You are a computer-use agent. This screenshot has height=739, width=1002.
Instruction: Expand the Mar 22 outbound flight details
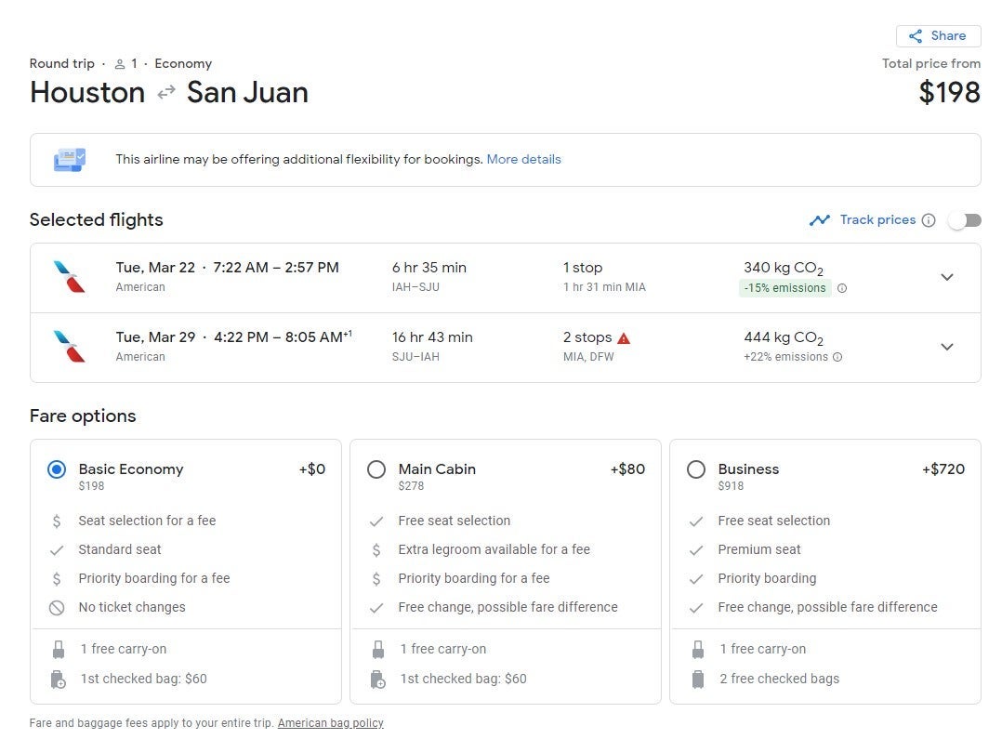tap(946, 277)
